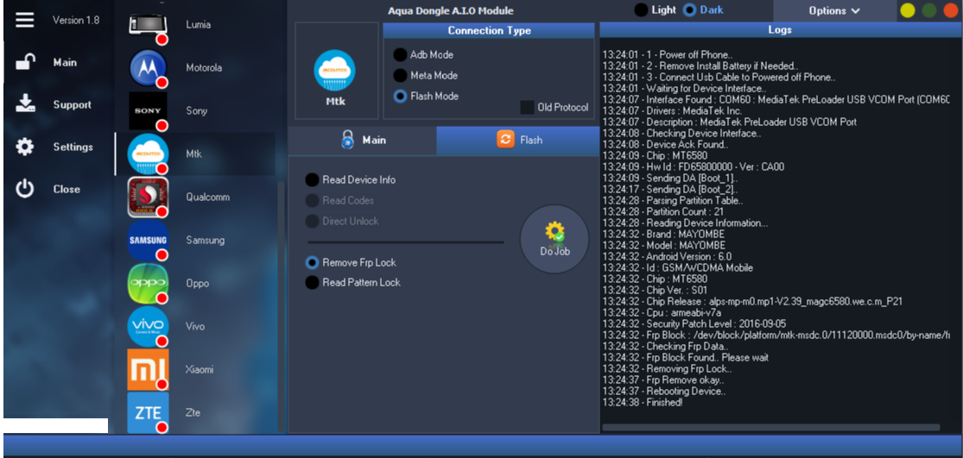Click the Xiaomi label in brand list
Screen dimensions: 963x458
tap(200, 369)
